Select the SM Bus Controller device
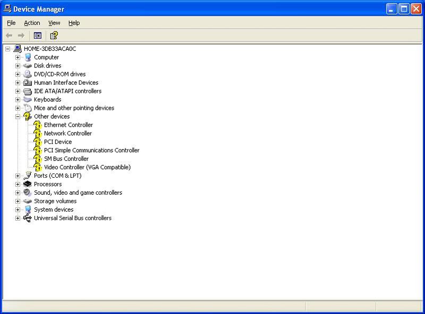425x314 pixels. click(x=66, y=159)
